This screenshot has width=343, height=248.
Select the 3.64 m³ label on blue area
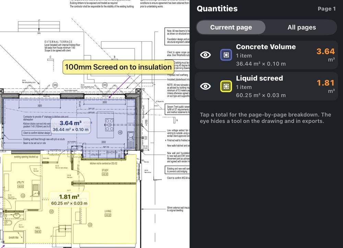[x=71, y=126]
